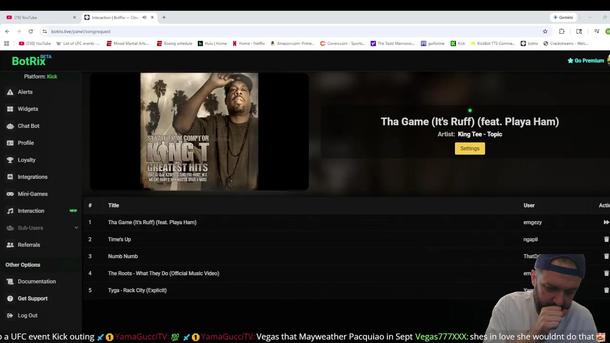Reload the current page
This screenshot has height=343, width=610.
point(30,31)
